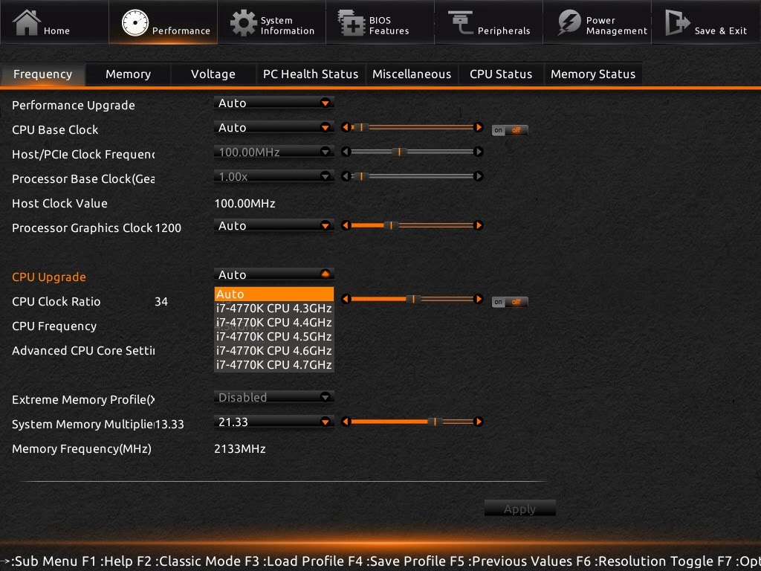Select i7-4770K CPU 4.4GHz option
This screenshot has width=761, height=571.
273,323
